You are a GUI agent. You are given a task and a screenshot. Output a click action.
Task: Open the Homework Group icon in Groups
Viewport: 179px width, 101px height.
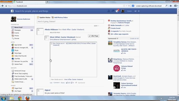[13, 71]
